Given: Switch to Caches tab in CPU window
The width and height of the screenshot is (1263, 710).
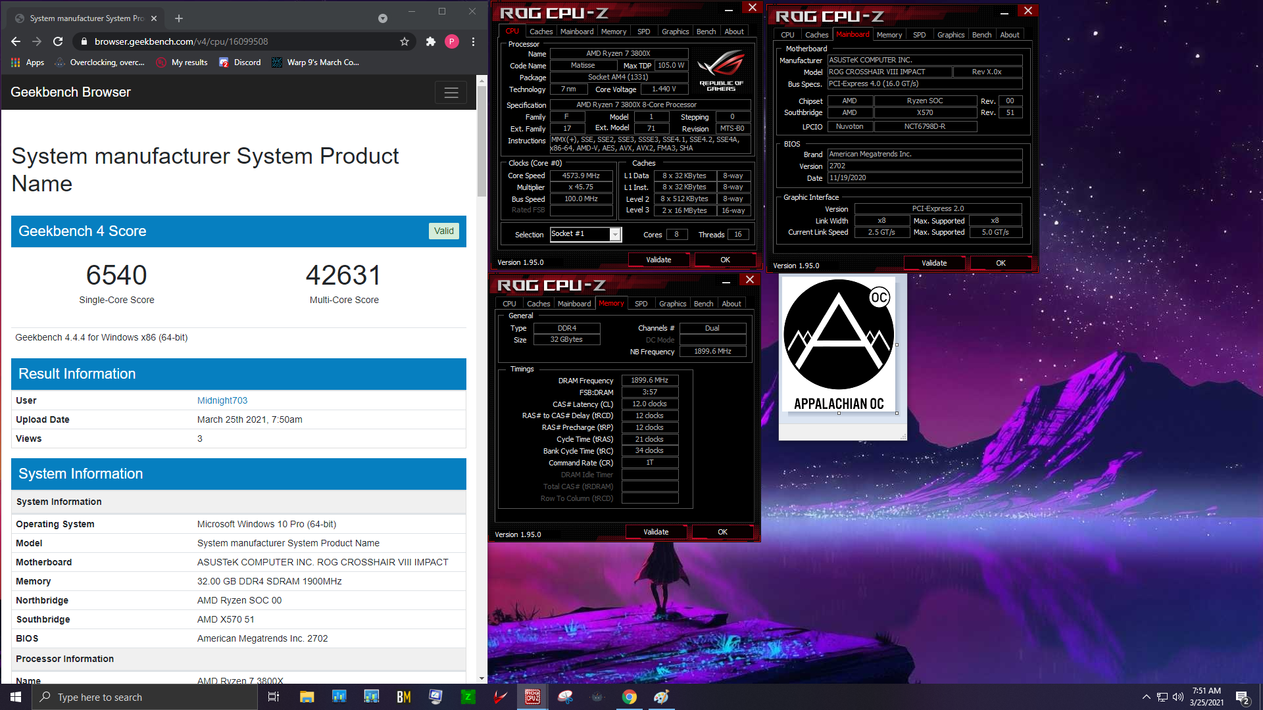Looking at the screenshot, I should click(541, 32).
